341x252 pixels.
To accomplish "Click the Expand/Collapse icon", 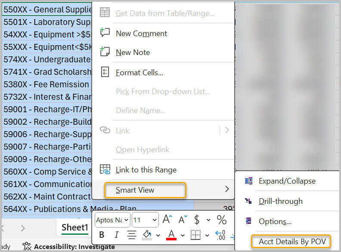I will 248,181.
